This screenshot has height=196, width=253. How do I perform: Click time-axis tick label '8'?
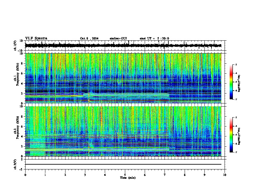(185, 175)
